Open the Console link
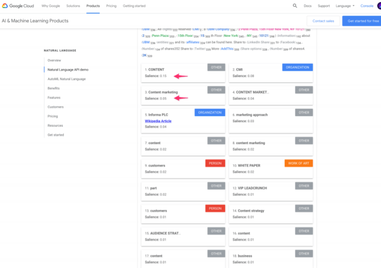This screenshot has width=381, height=268. tap(367, 6)
